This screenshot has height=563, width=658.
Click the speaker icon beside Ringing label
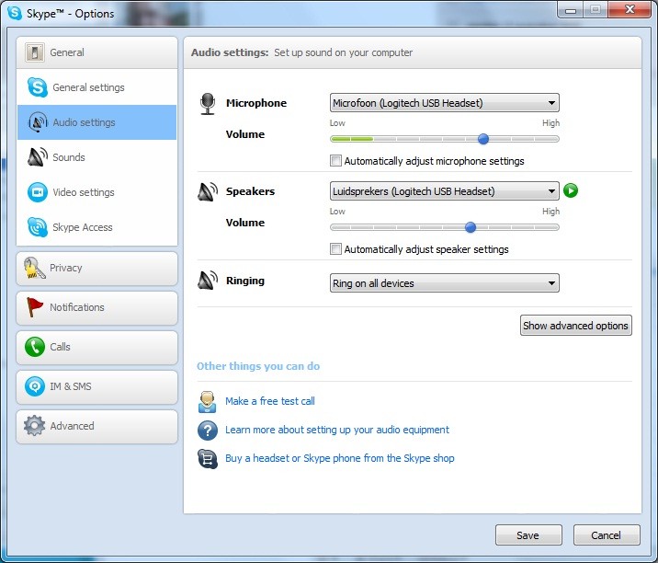(208, 281)
